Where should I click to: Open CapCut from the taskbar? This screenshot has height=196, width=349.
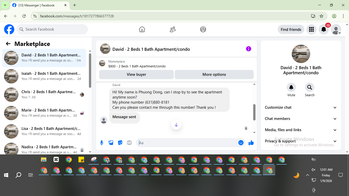[x=56, y=160]
